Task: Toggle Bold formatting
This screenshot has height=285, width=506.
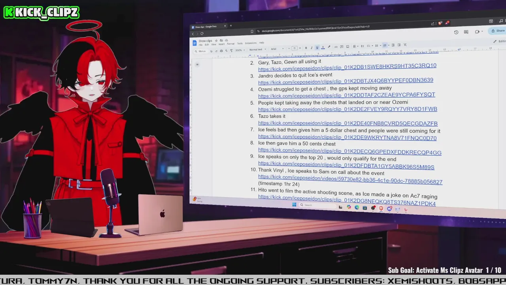Action: 306,48
